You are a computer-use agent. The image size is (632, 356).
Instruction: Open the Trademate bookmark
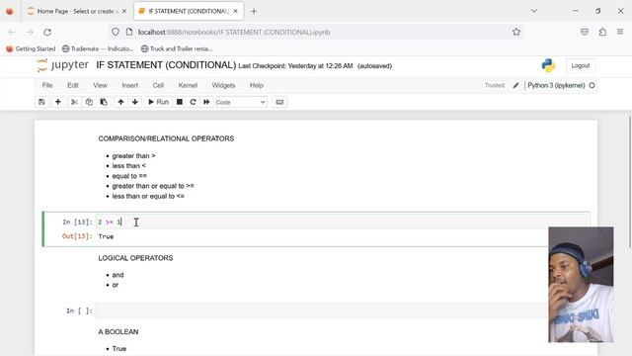click(x=98, y=48)
